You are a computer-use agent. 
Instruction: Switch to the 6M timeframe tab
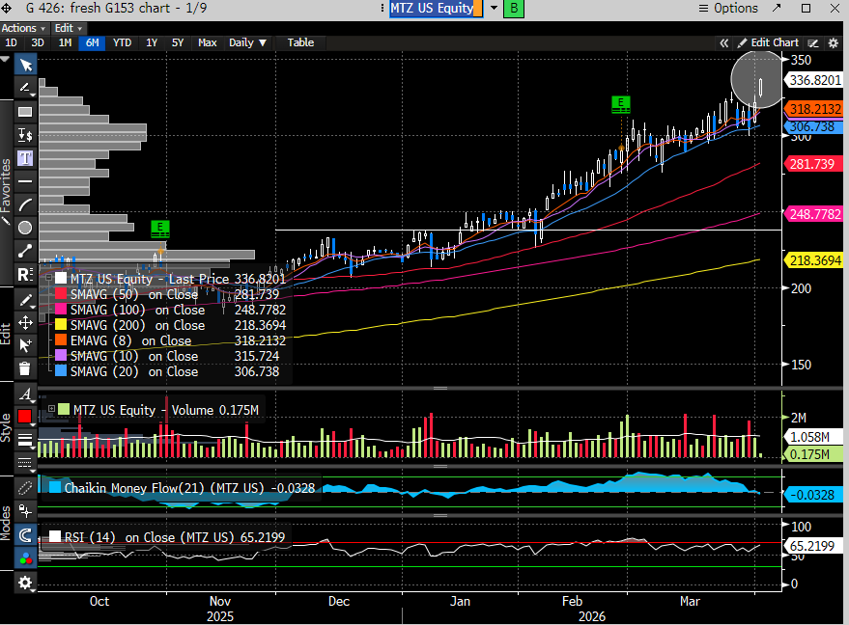[92, 42]
